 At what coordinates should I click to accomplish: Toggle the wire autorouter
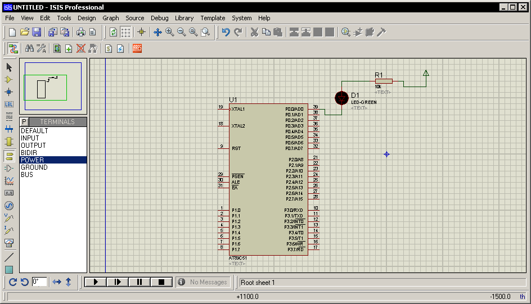click(13, 49)
